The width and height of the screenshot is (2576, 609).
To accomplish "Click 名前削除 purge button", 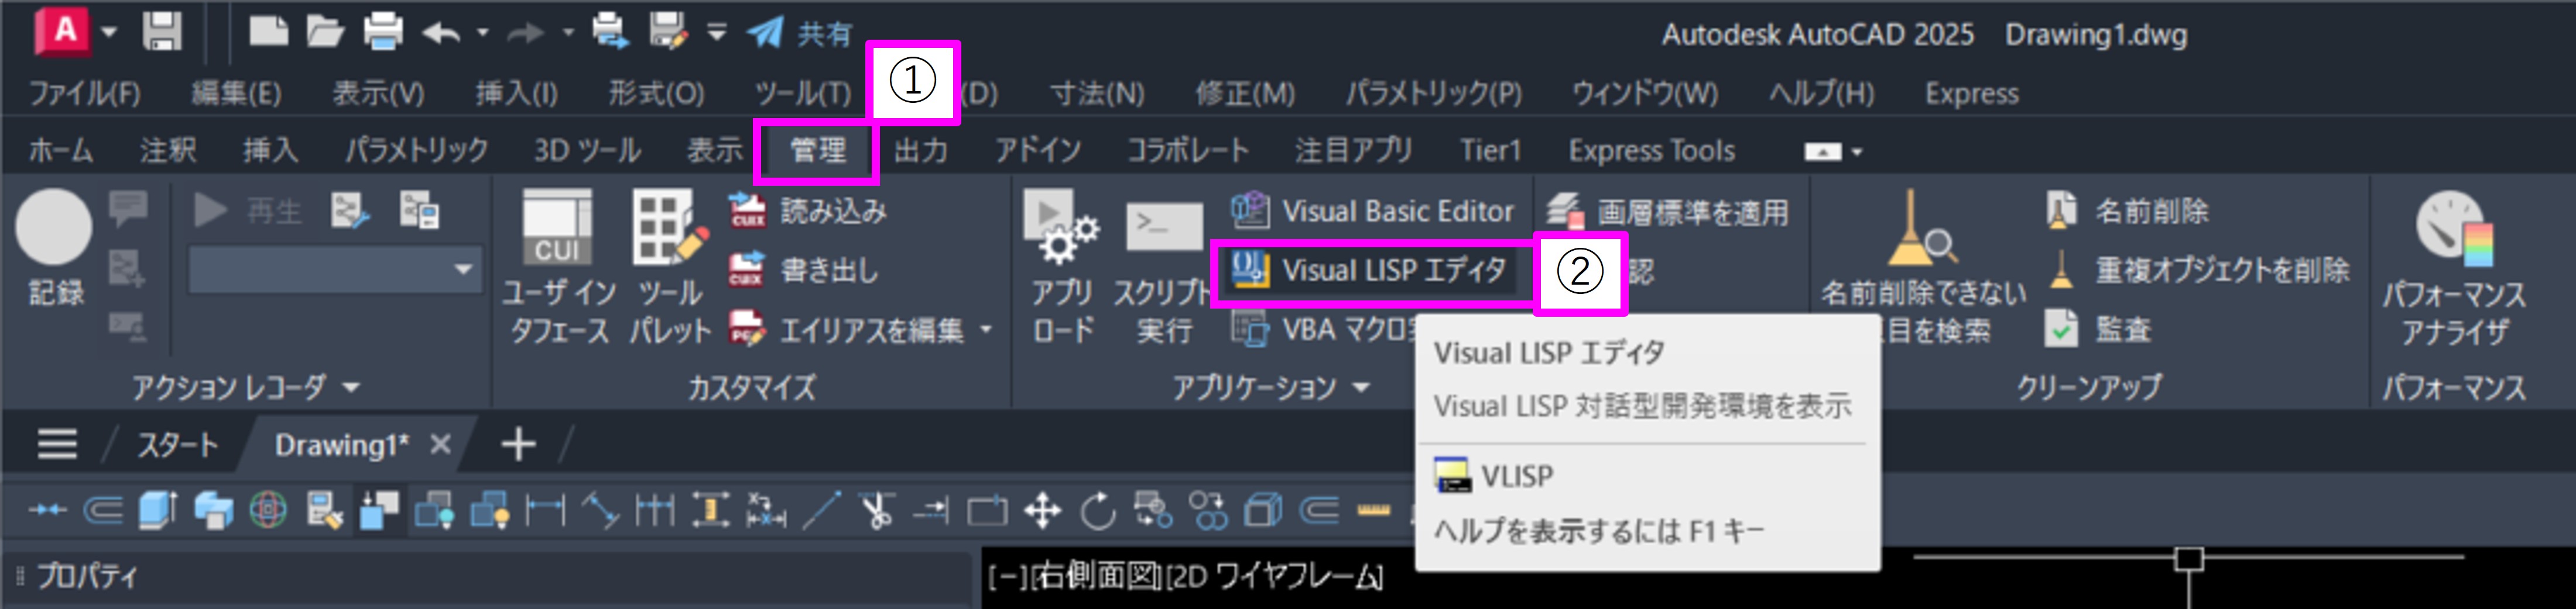I will click(2127, 210).
